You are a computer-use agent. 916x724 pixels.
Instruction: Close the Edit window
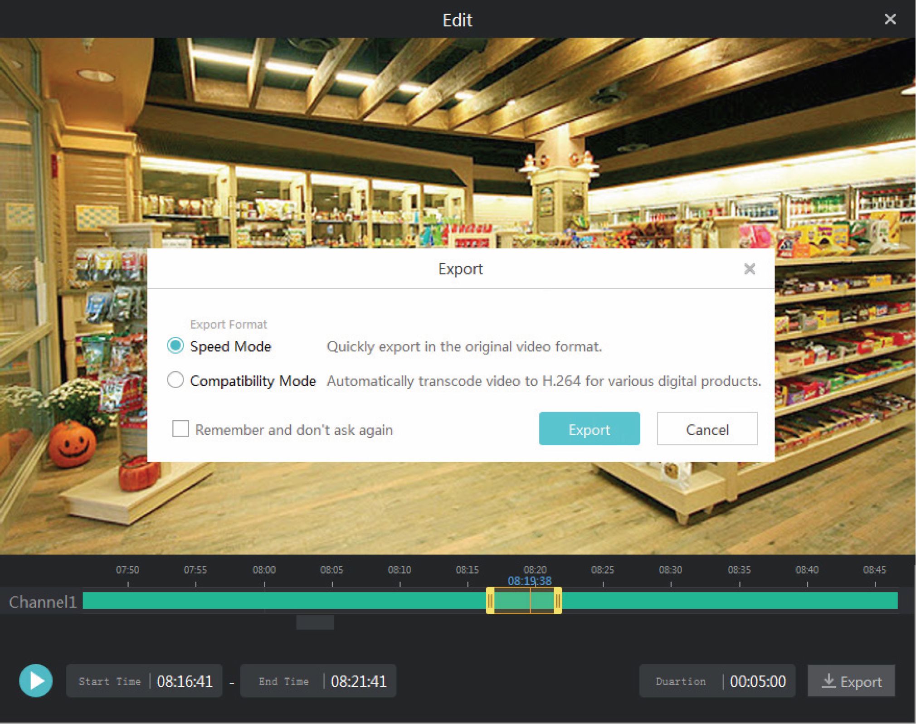pos(890,19)
